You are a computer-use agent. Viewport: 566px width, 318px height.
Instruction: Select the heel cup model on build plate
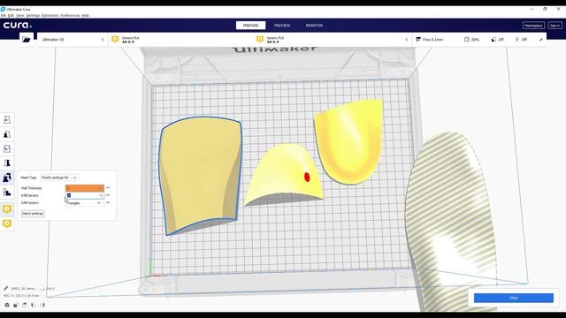coord(348,141)
